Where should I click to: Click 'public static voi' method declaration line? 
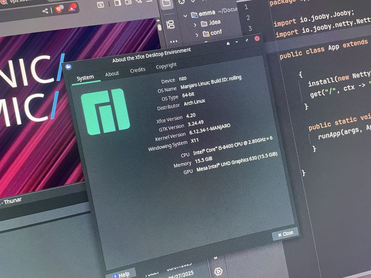pos(339,122)
